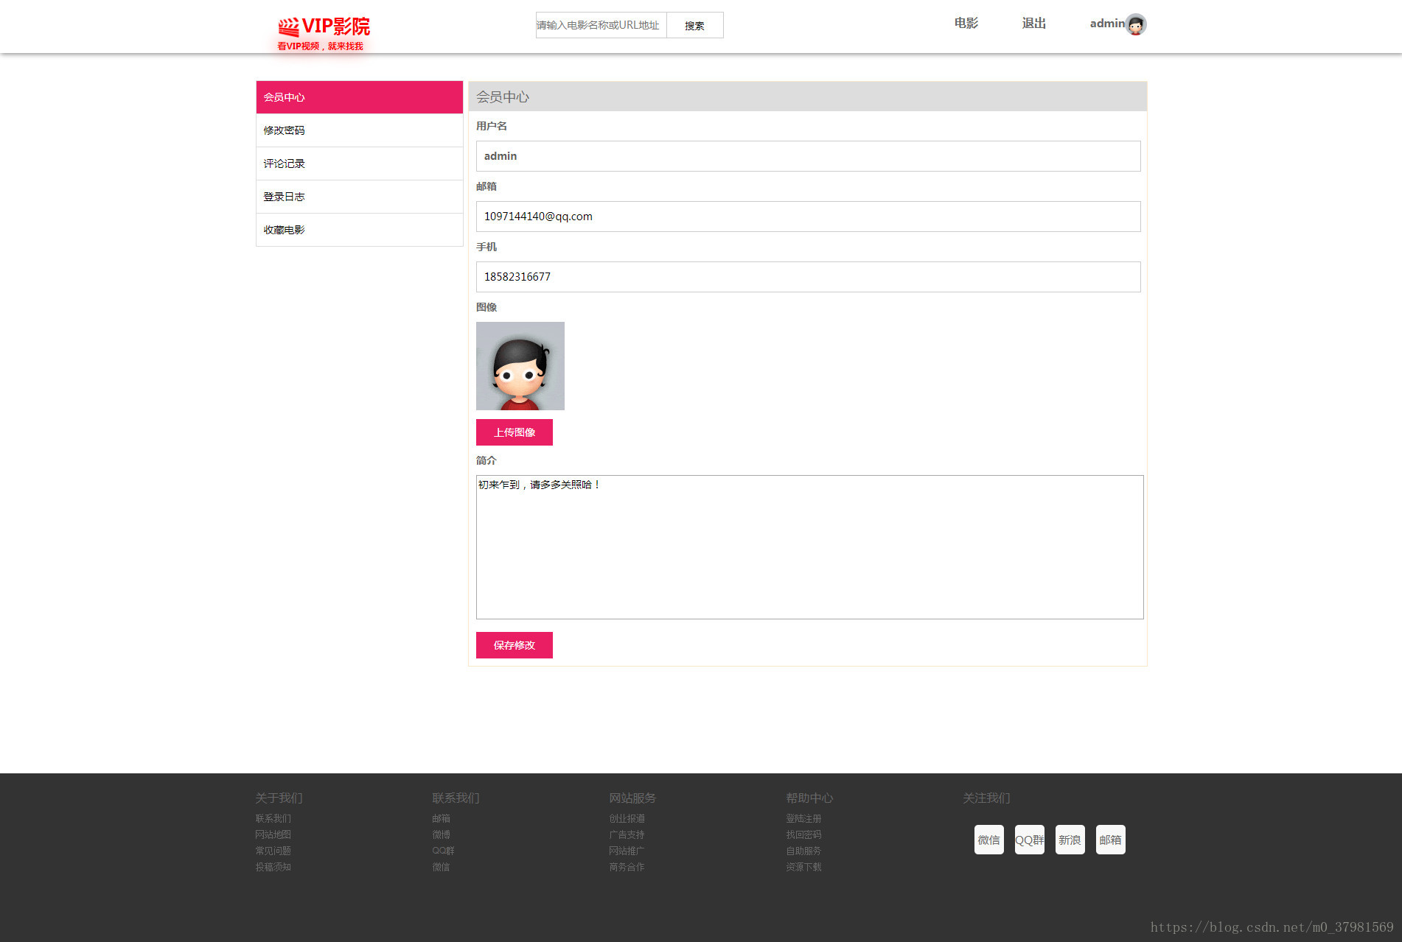Click the 微信 square button under 关注我们
The height and width of the screenshot is (942, 1402).
pyautogui.click(x=988, y=840)
